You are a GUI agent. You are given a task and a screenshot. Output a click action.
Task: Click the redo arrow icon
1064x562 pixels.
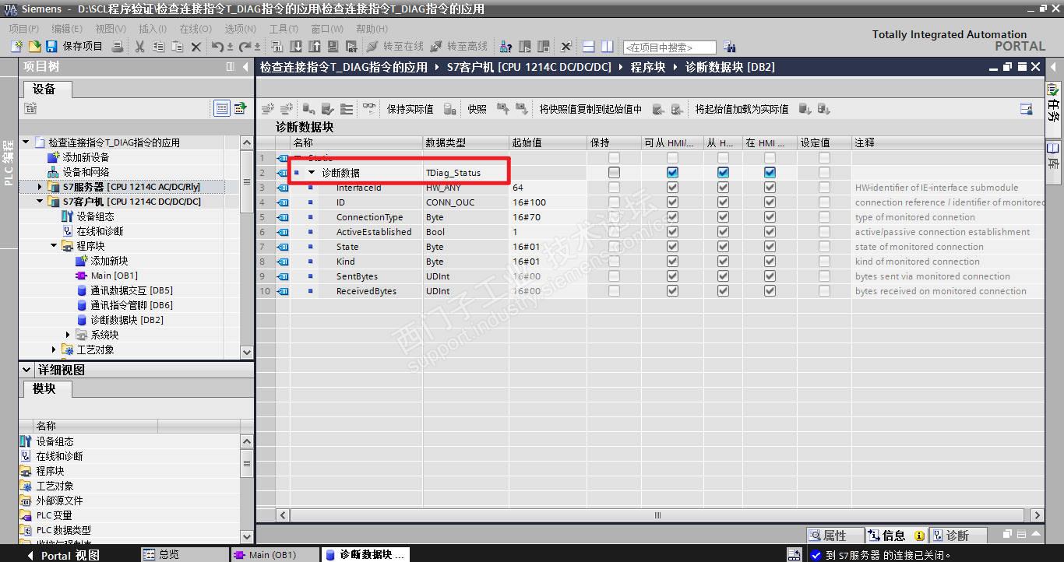(245, 47)
